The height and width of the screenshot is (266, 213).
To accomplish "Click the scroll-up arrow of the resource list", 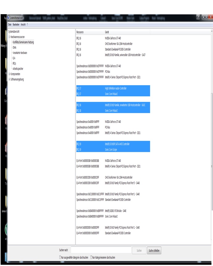I will (x=212, y=31).
